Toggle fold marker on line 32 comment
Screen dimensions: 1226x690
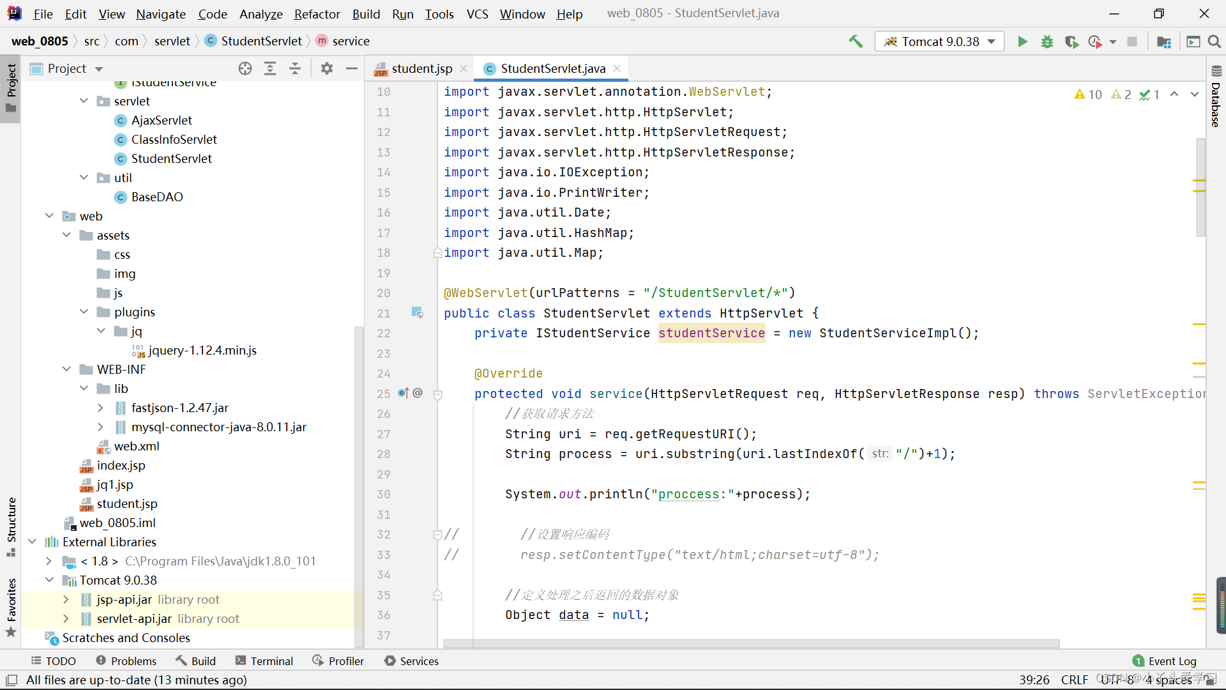coord(437,535)
